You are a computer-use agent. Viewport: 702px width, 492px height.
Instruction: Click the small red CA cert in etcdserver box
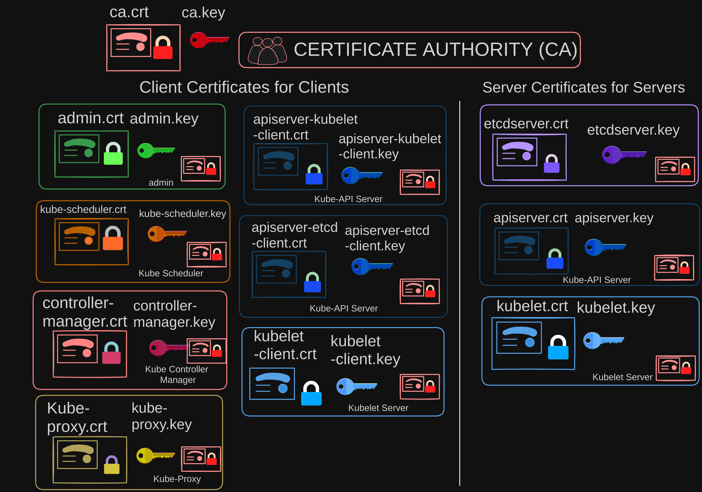(675, 169)
